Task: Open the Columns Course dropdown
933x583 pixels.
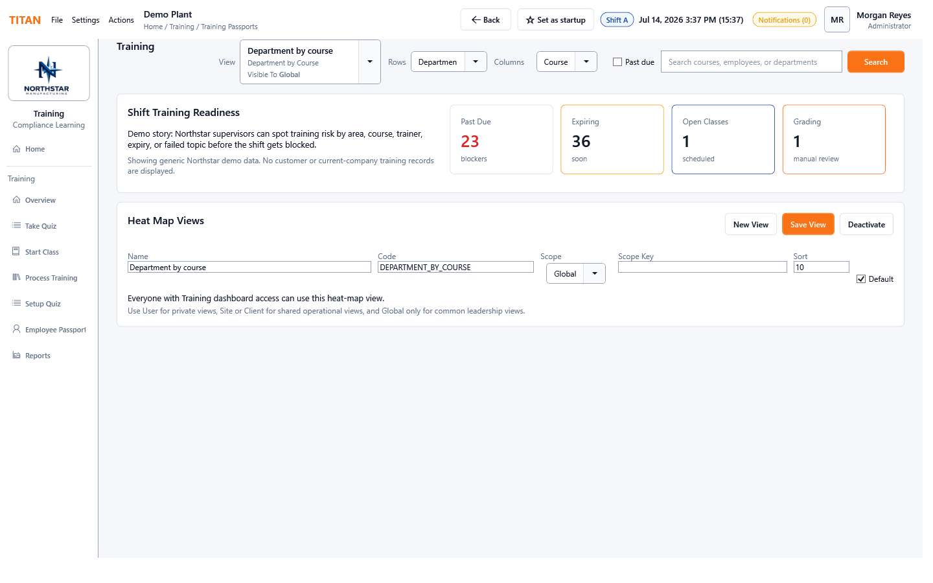Action: pyautogui.click(x=566, y=62)
